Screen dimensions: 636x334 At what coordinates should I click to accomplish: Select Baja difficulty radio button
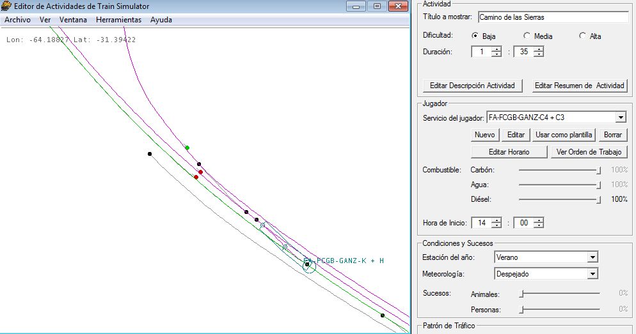[x=475, y=36]
